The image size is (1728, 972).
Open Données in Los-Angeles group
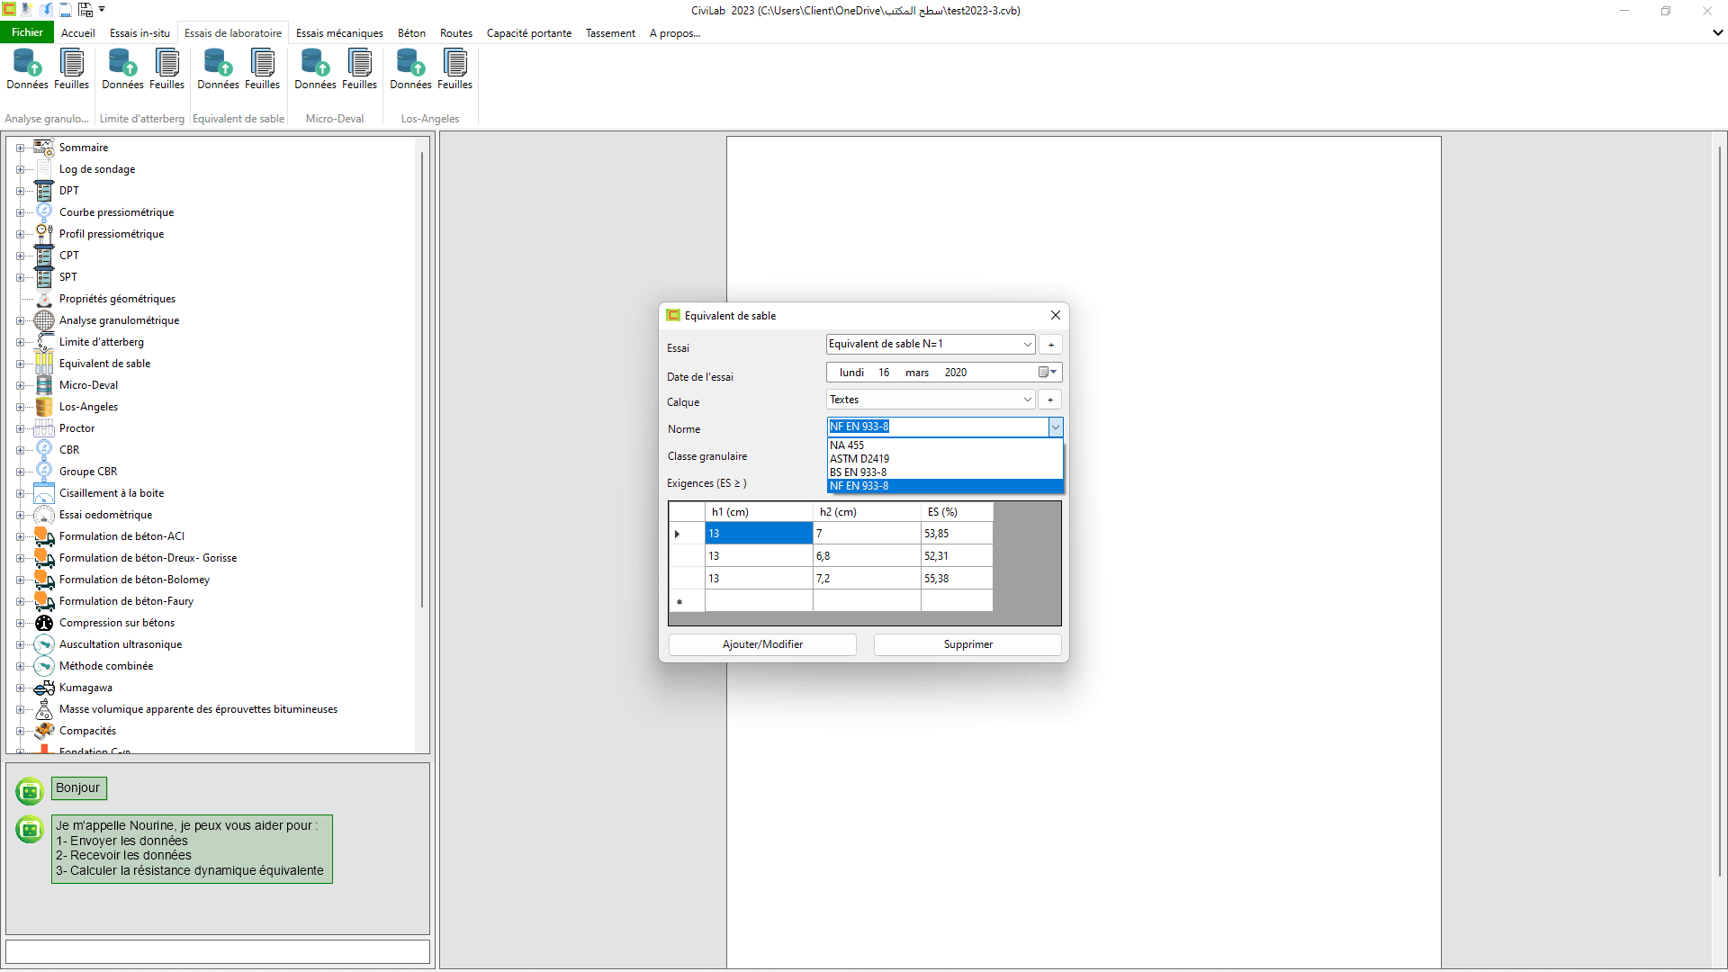click(410, 69)
